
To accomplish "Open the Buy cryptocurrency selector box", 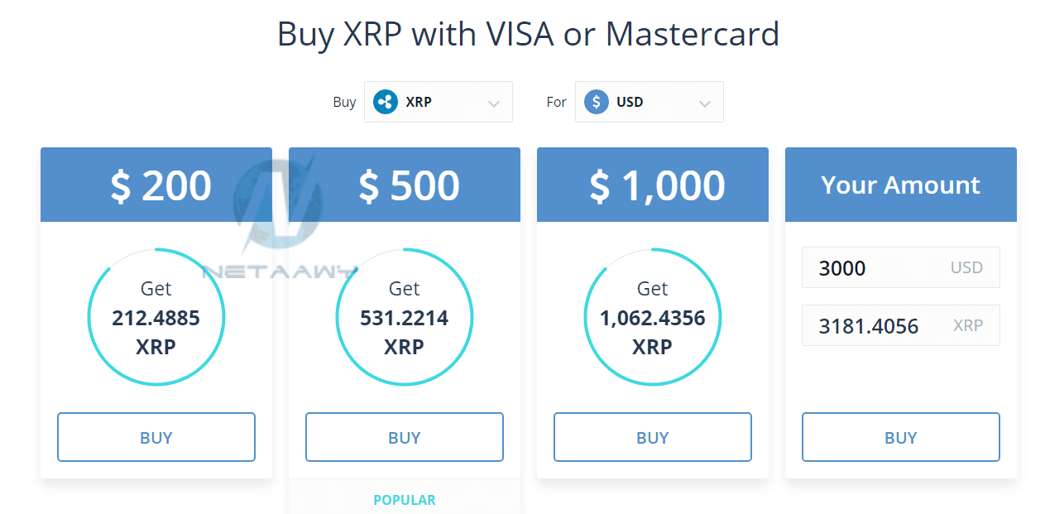I will tap(438, 103).
